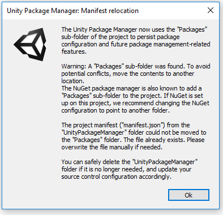Click the line mentioning 'package management-related'
Viewport: 223px width, 215px height.
pos(136,44)
